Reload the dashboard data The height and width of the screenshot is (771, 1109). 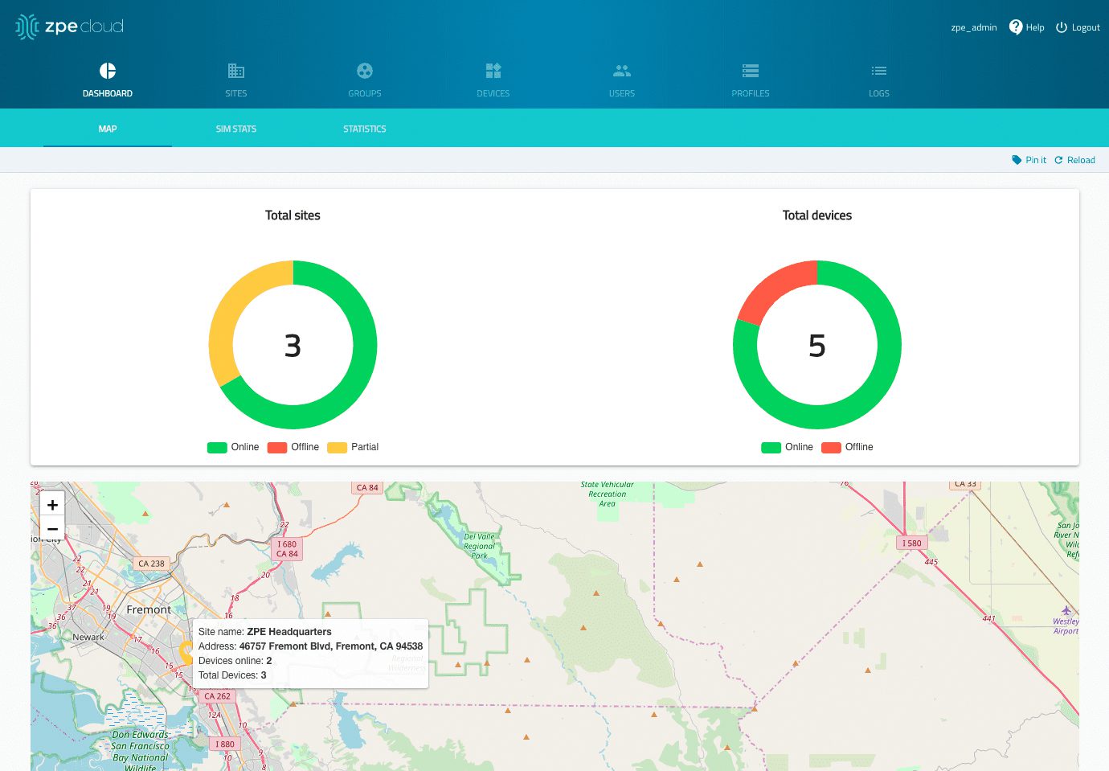click(1074, 160)
